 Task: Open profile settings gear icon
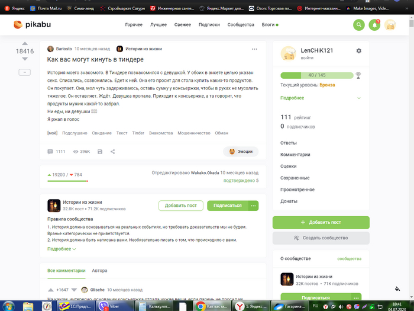point(358,50)
